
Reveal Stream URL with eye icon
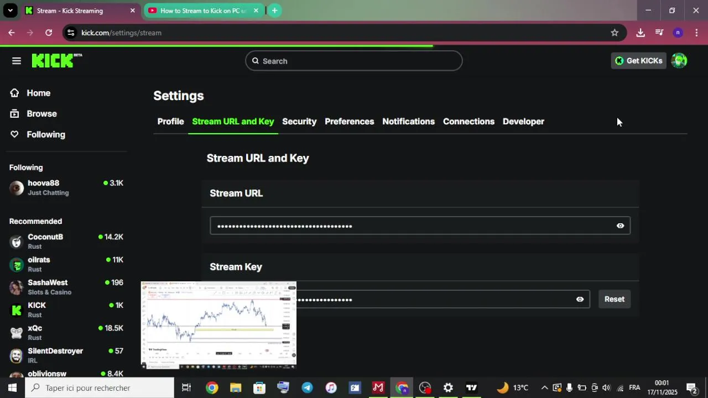620,226
